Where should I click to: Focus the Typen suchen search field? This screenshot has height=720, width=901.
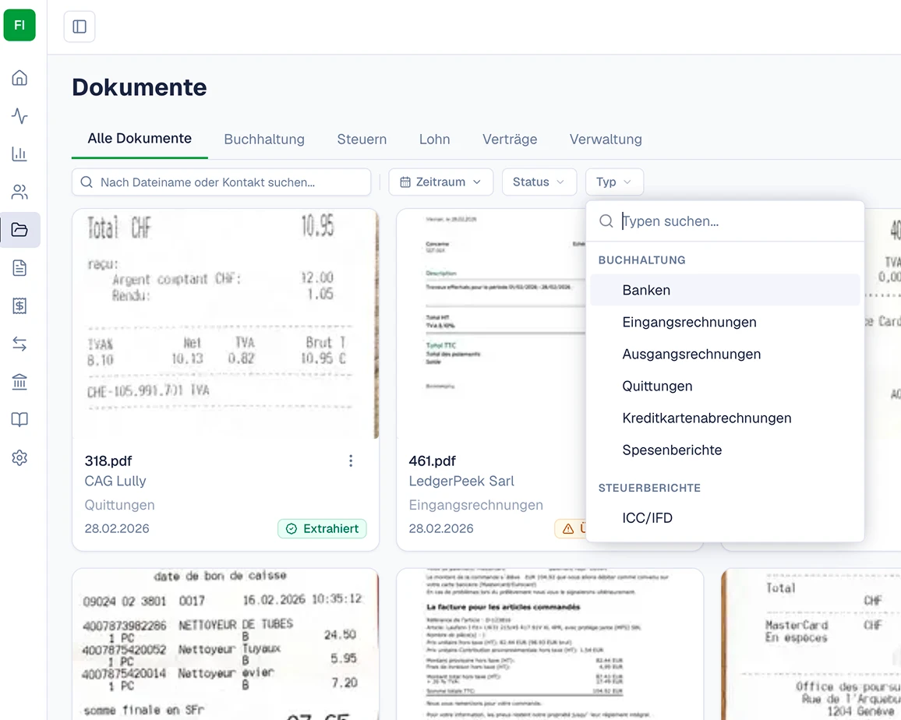point(725,221)
